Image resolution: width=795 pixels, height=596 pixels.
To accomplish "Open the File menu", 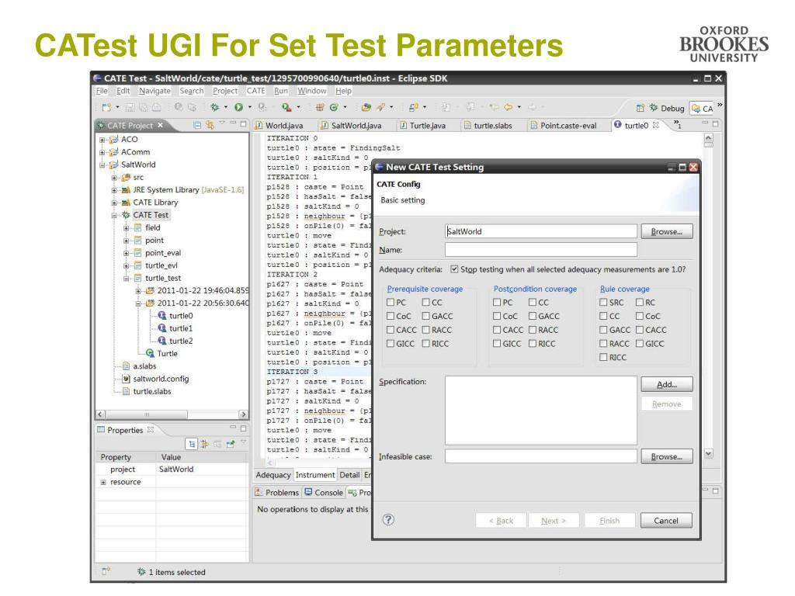I will click(102, 91).
